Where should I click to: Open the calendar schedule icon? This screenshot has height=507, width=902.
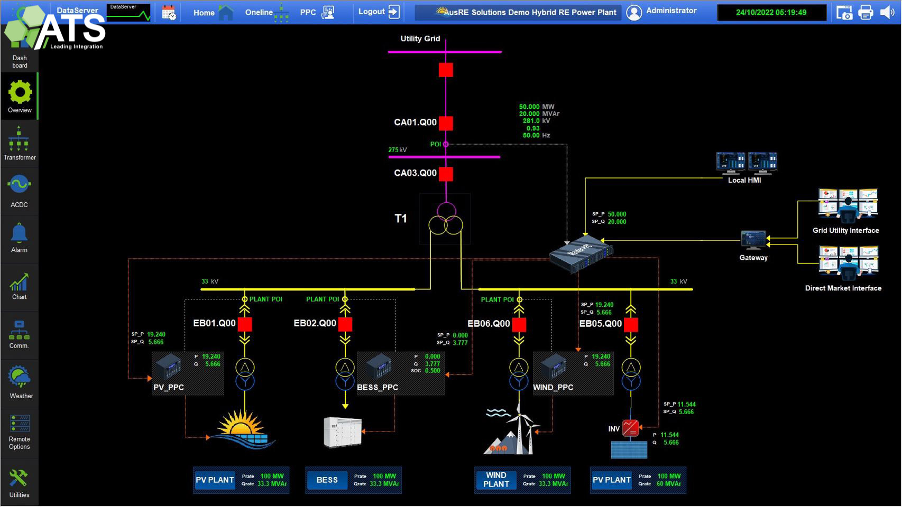[x=169, y=12]
